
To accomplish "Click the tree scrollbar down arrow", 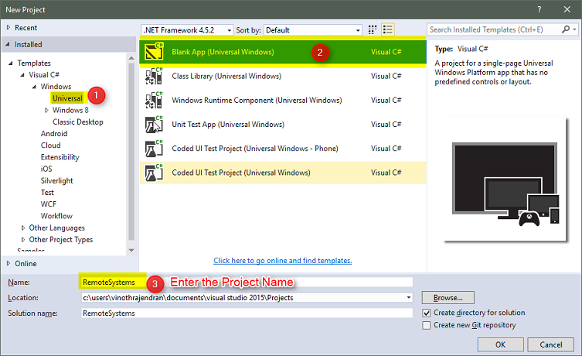I will point(131,251).
